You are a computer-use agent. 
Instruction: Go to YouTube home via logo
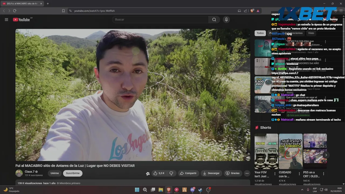(21, 19)
